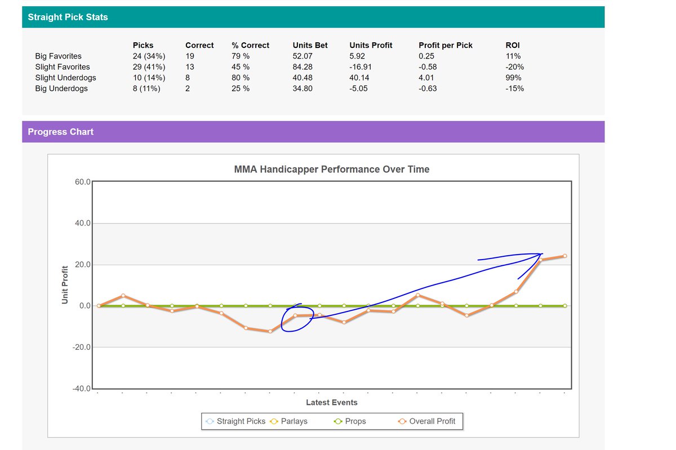Click the 25 % correct value
This screenshot has height=450, width=676.
[x=241, y=88]
